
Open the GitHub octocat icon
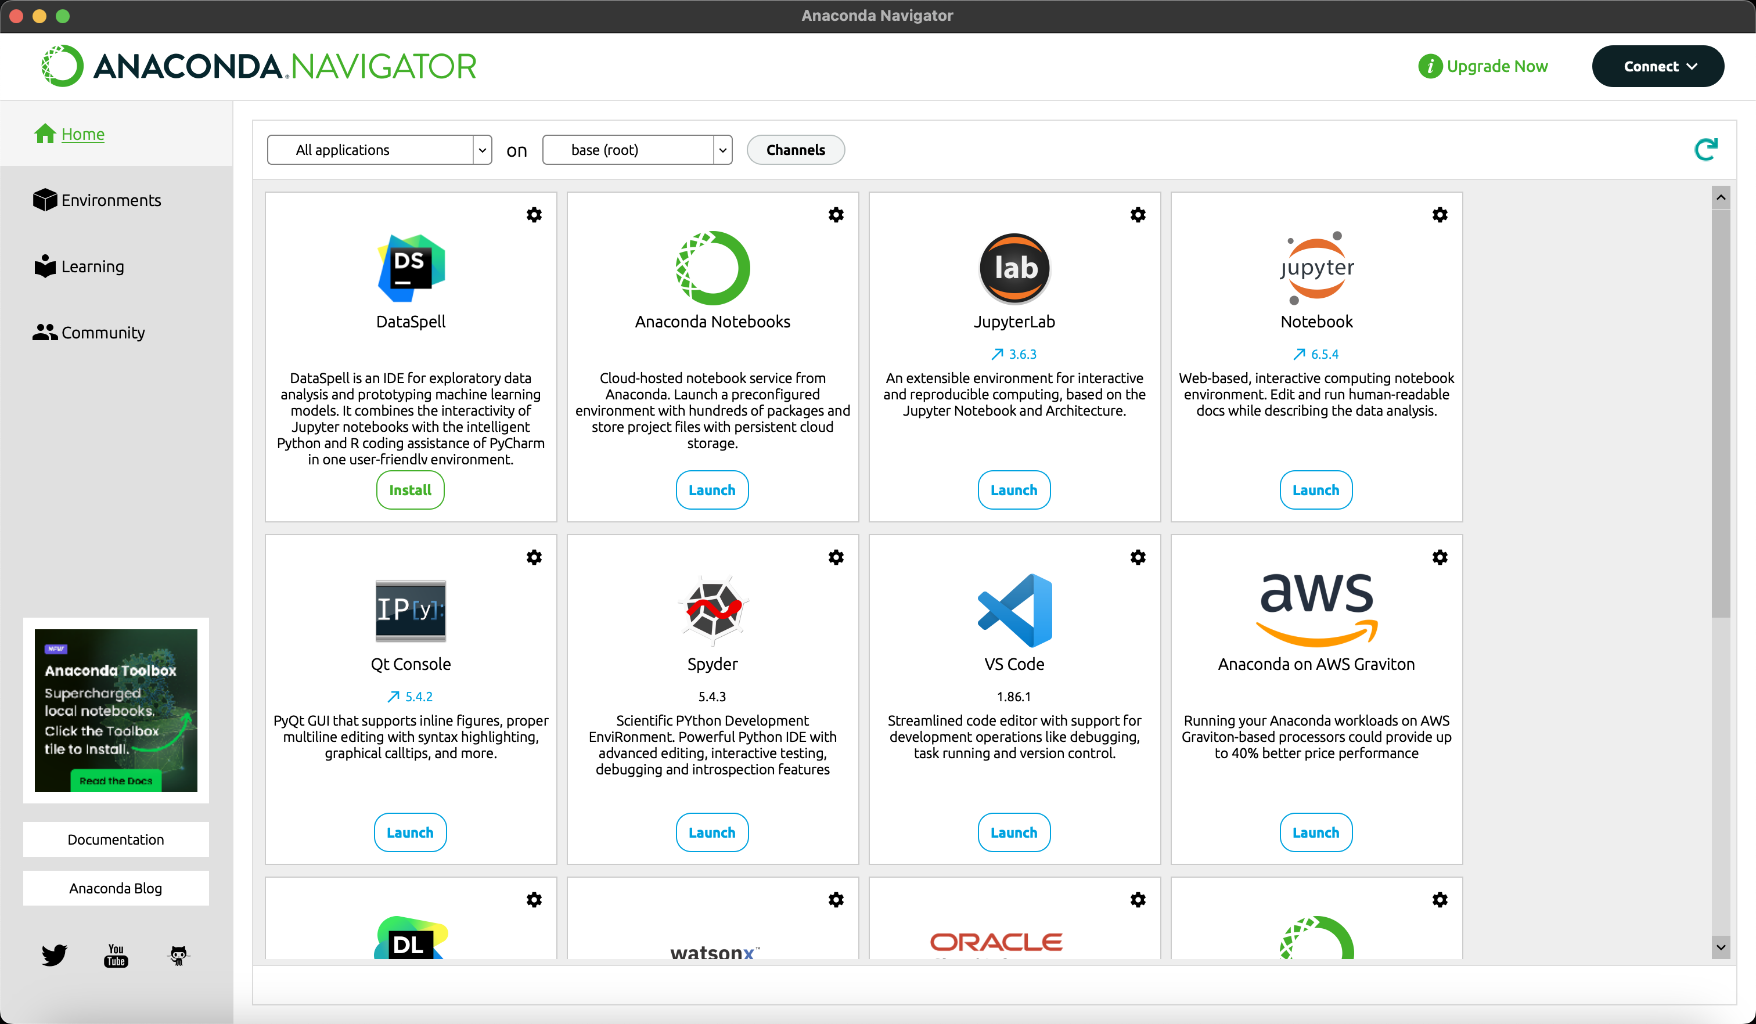pos(178,955)
